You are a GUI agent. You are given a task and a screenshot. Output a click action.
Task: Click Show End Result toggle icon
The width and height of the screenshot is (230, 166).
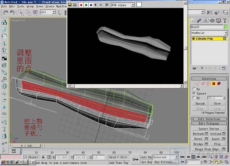[202, 68]
